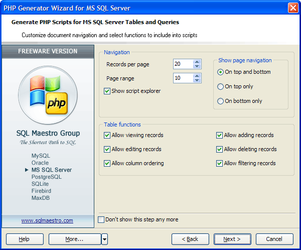The image size is (301, 250).
Task: Click the Help button
Action: [25, 239]
